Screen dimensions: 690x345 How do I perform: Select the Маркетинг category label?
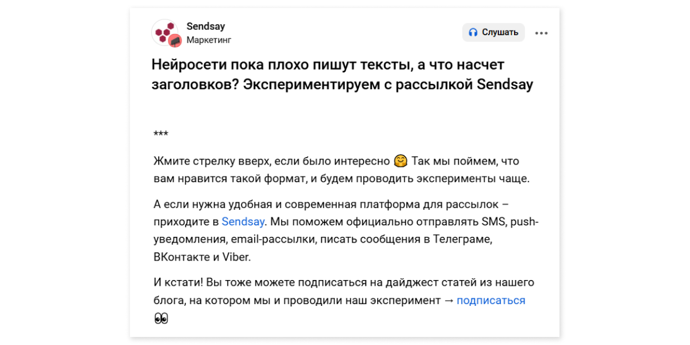click(209, 40)
